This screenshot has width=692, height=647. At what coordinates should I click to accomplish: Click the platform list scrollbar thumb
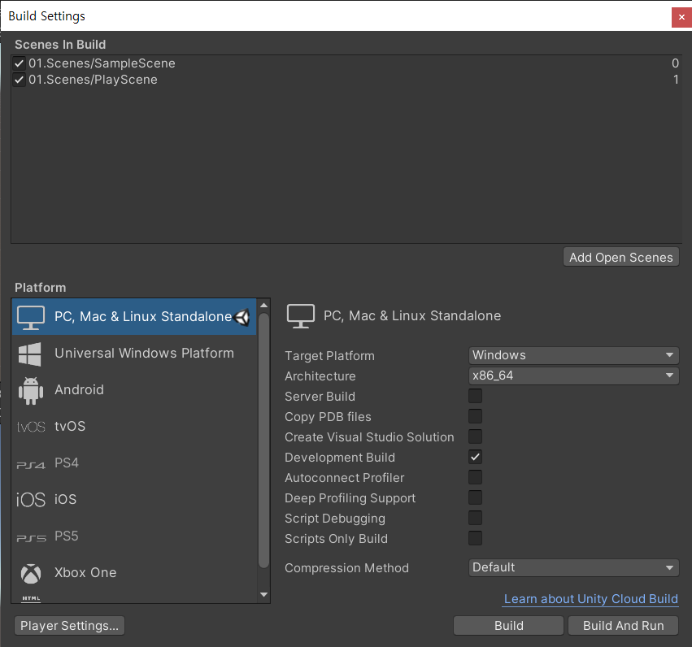263,441
